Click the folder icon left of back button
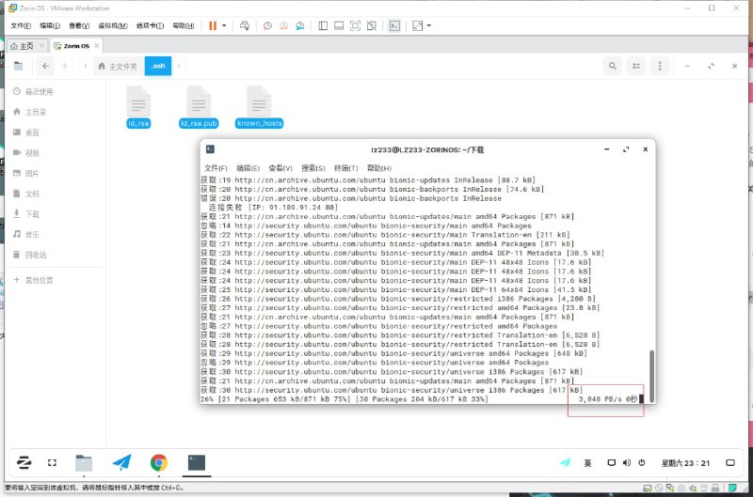Image resolution: width=753 pixels, height=497 pixels. 18,66
